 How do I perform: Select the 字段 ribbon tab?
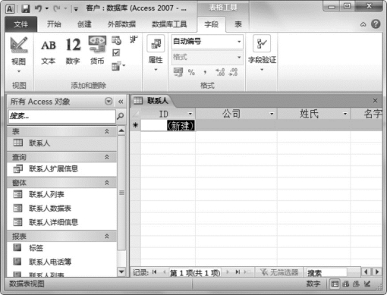click(x=211, y=24)
